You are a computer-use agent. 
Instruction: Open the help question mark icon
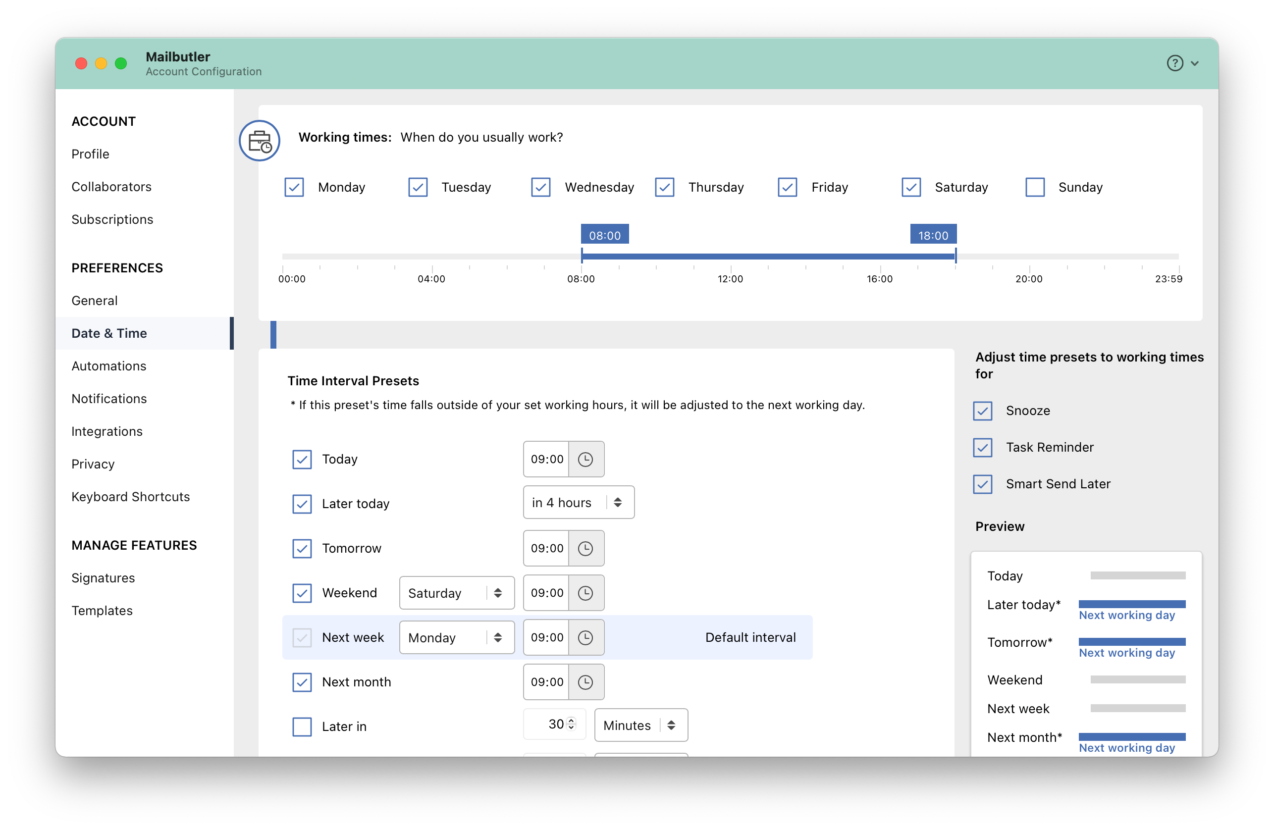click(1174, 63)
